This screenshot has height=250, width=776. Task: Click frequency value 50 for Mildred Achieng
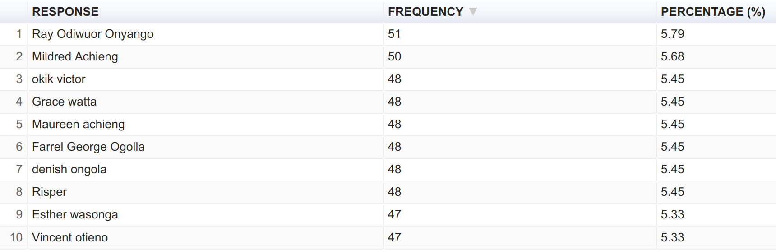coord(394,57)
